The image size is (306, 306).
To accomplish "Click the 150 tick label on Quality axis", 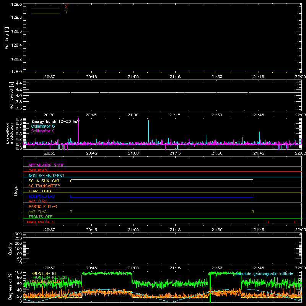I will coord(18,249).
